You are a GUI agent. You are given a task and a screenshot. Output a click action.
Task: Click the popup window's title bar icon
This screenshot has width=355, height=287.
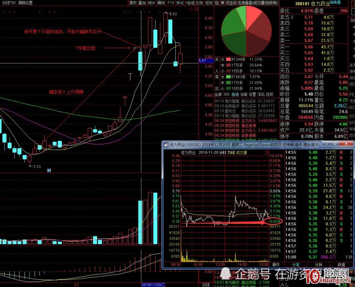point(166,145)
